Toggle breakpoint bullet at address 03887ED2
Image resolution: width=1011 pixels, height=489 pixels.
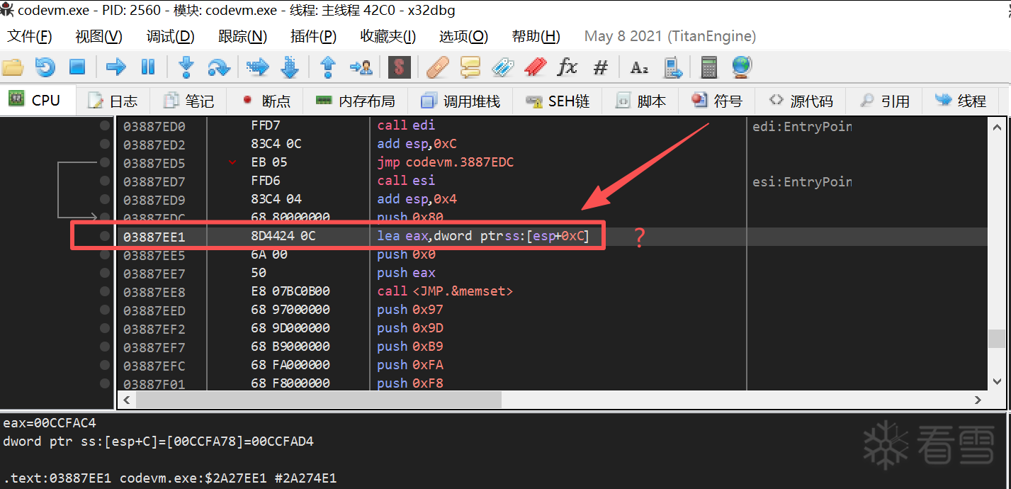pos(105,144)
